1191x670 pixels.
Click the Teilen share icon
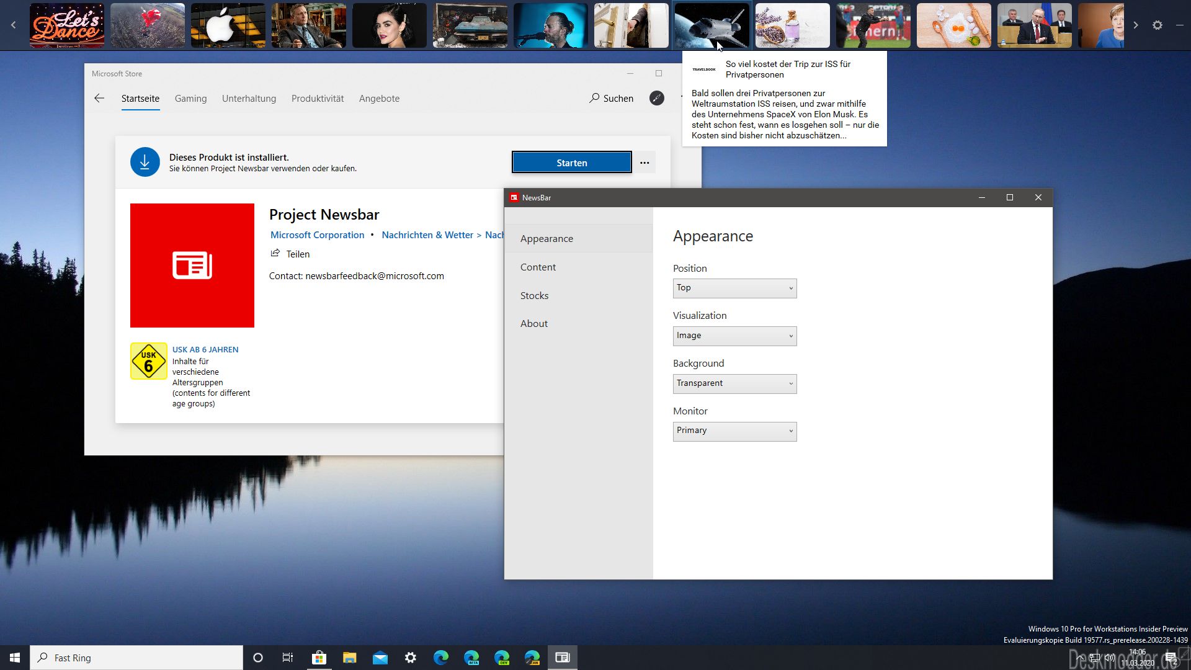[275, 253]
